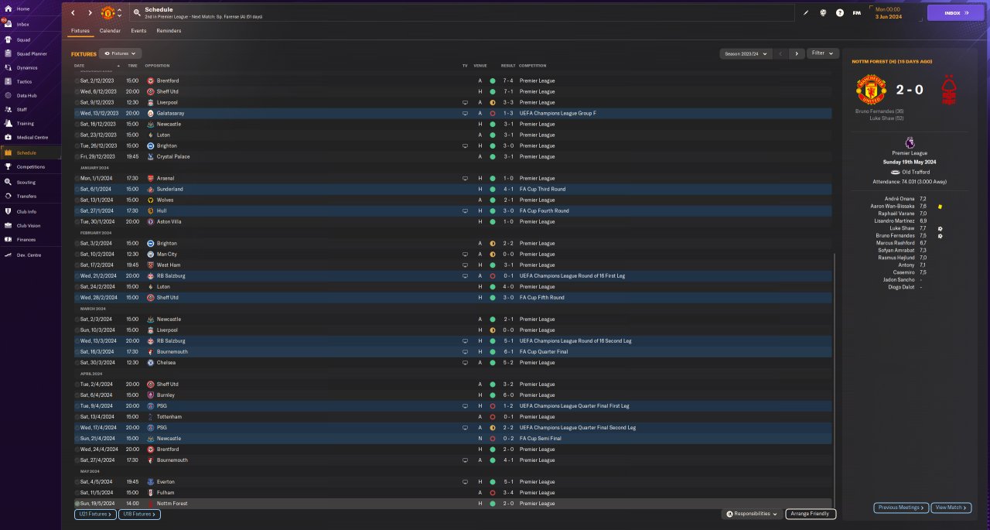Toggle checkbox for Sunderland FA Cup fixture
The width and height of the screenshot is (990, 530).
[77, 189]
